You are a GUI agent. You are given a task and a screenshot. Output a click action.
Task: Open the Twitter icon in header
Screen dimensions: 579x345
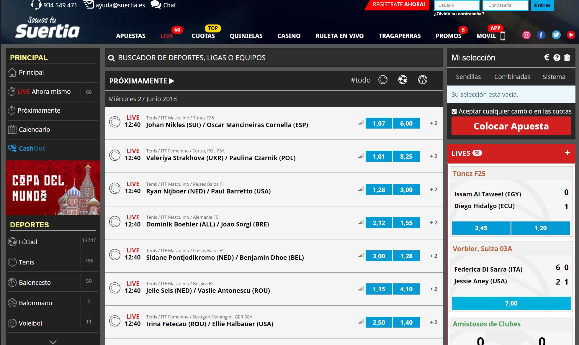click(x=556, y=35)
